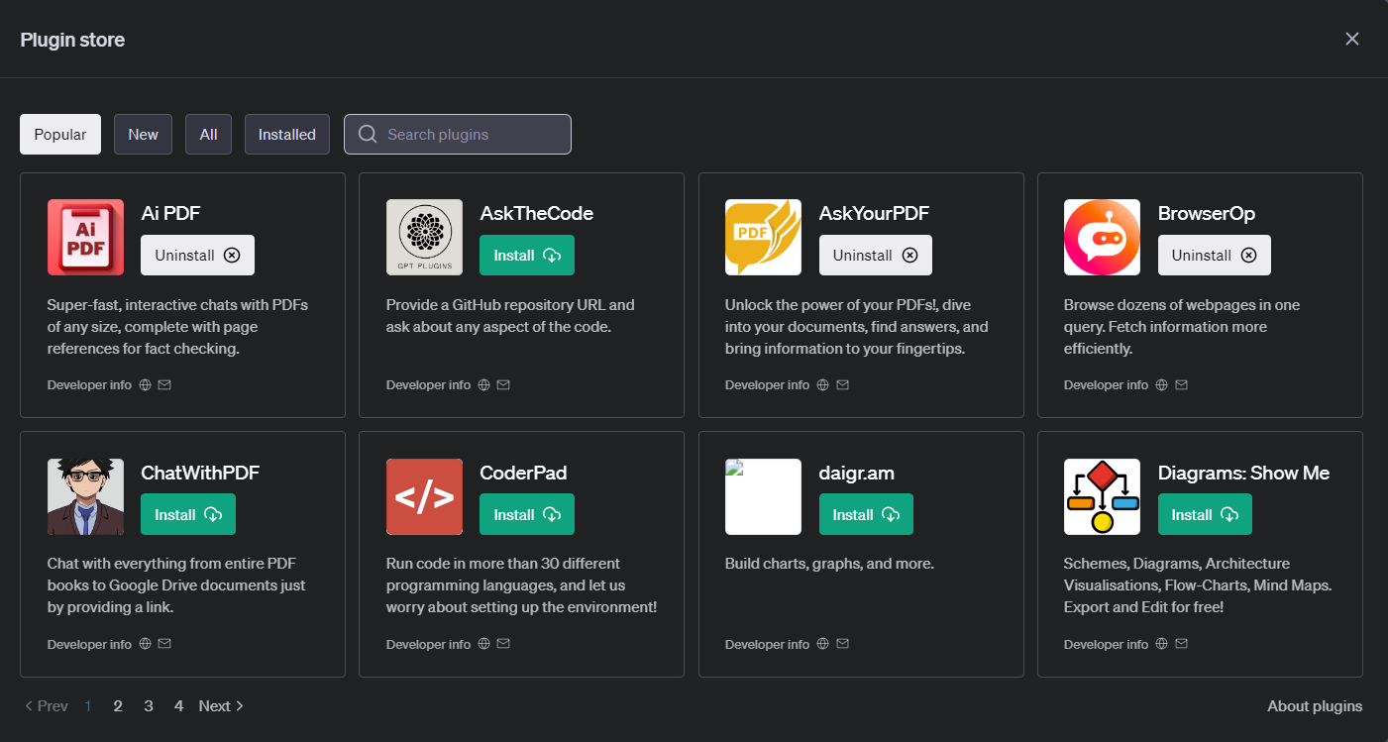Open AskYourPDF developer email icon

[x=842, y=384]
